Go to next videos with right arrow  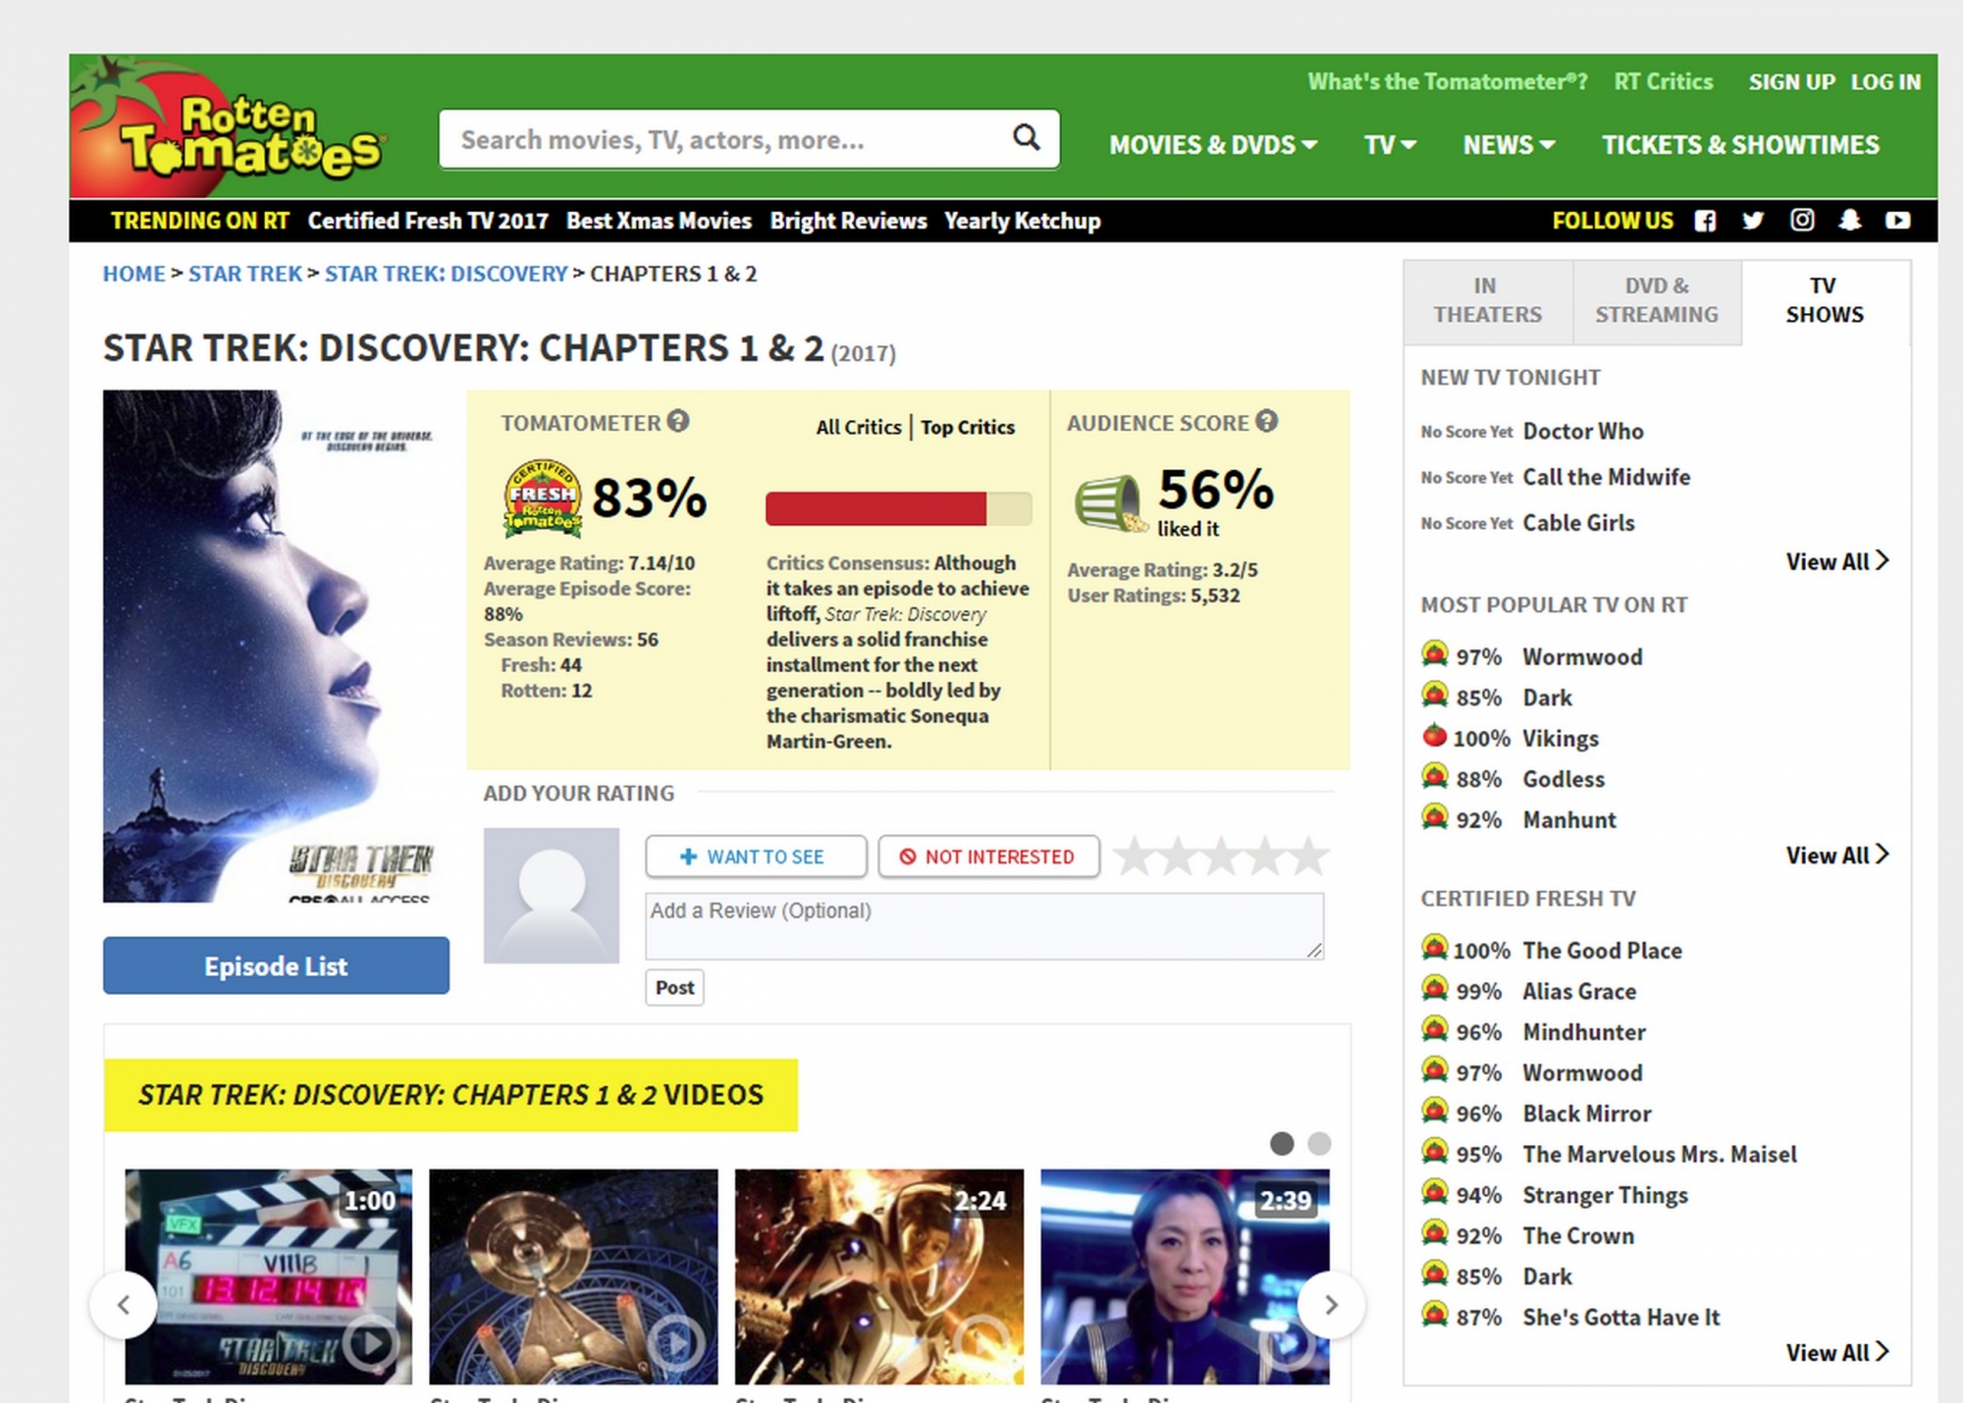[x=1331, y=1305]
